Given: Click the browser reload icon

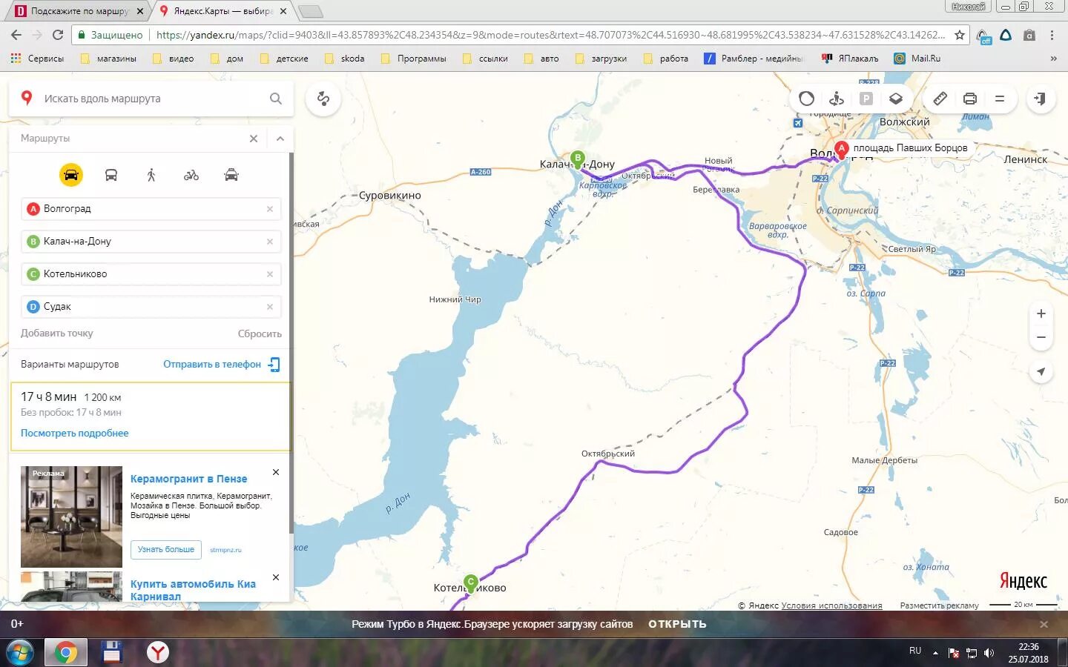Looking at the screenshot, I should pos(58,35).
